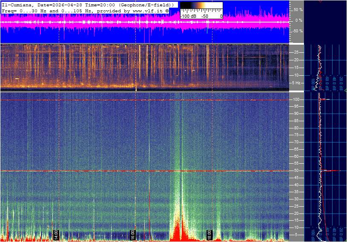The width and height of the screenshot is (347, 242).
Task: Click the '-50' label on color scale
Action: (x=205, y=16)
